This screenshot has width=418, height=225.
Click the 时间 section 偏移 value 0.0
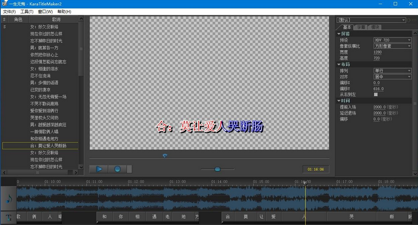coord(377,119)
